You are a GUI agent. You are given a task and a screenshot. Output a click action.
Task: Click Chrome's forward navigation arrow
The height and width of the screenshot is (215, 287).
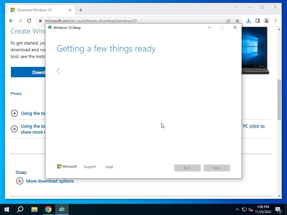(20, 21)
